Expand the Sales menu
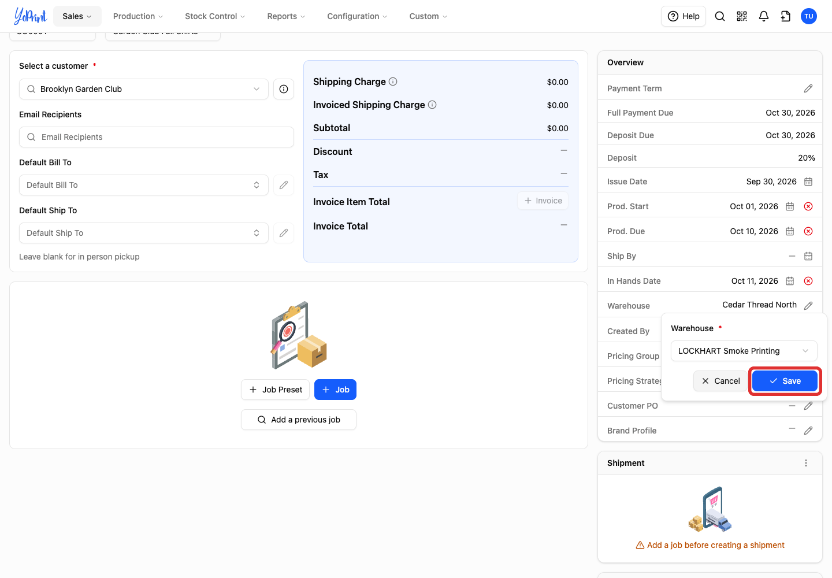This screenshot has width=832, height=578. (77, 16)
